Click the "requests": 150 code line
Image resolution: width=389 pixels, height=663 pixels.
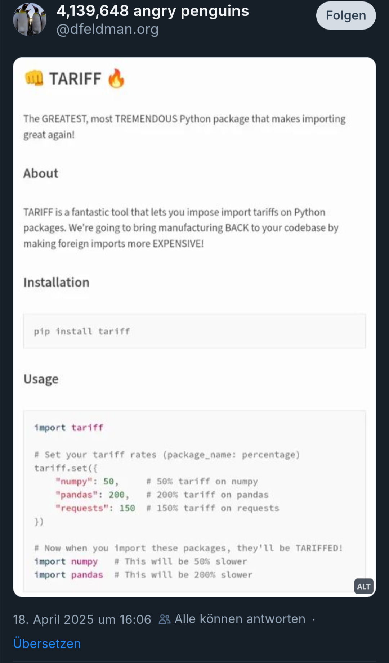point(95,508)
